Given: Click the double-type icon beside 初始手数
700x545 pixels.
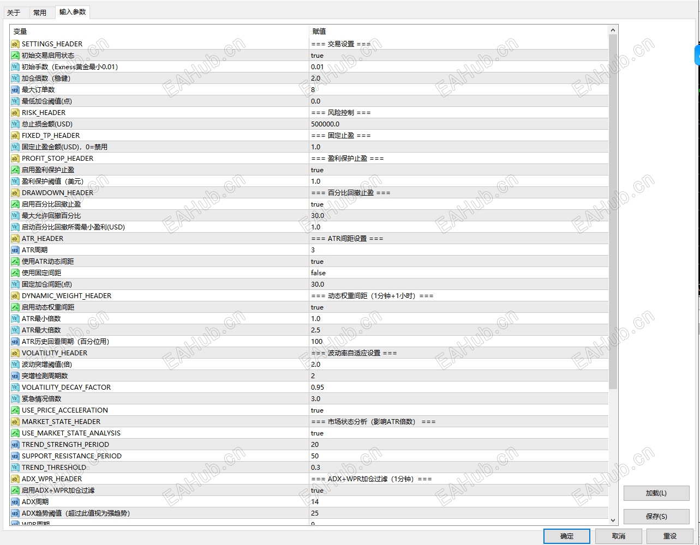Looking at the screenshot, I should pyautogui.click(x=15, y=67).
